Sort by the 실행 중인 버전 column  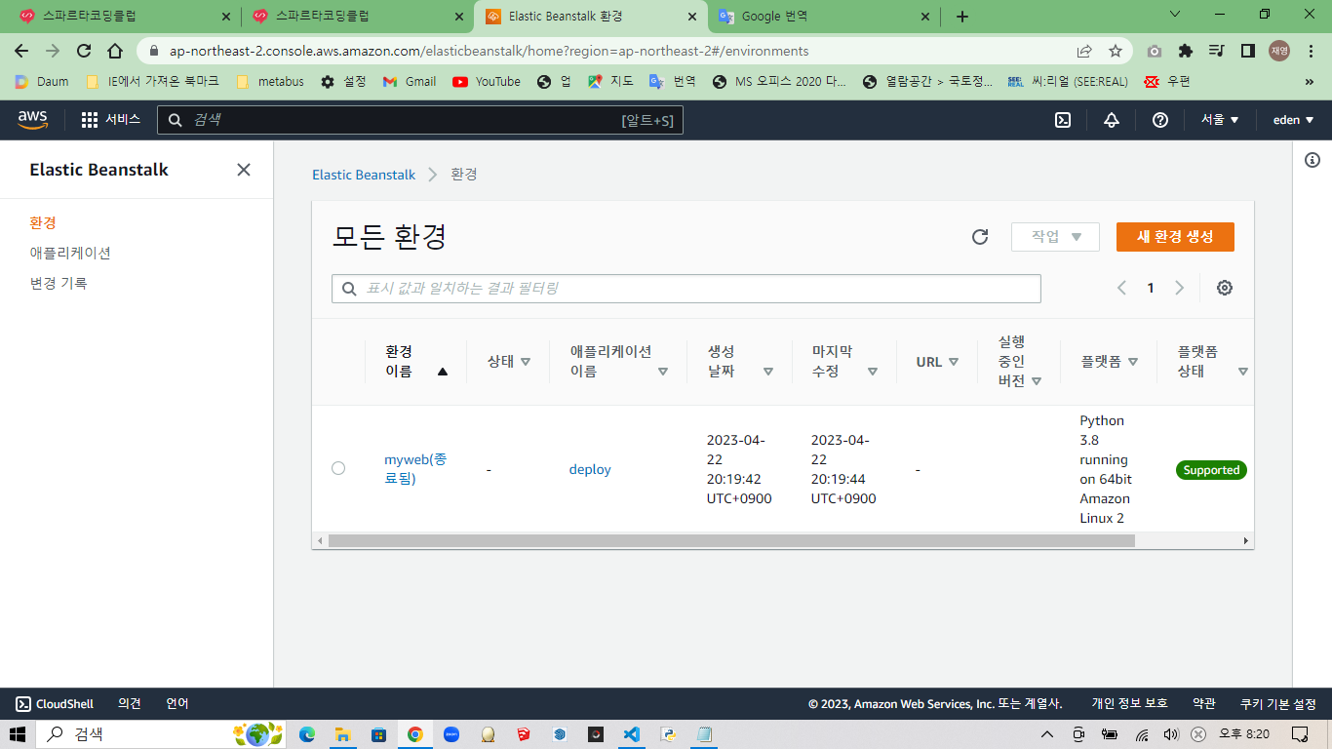1020,362
